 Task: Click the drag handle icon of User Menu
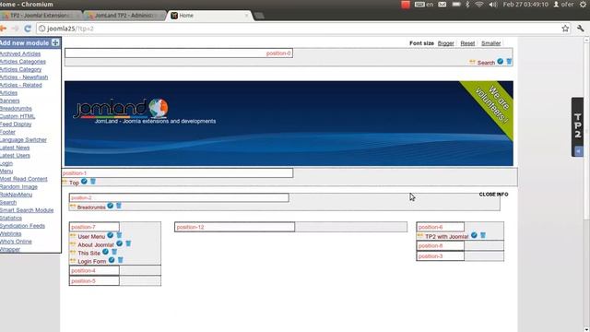[73, 236]
